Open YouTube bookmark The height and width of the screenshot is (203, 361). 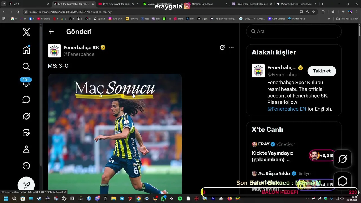tap(43, 19)
